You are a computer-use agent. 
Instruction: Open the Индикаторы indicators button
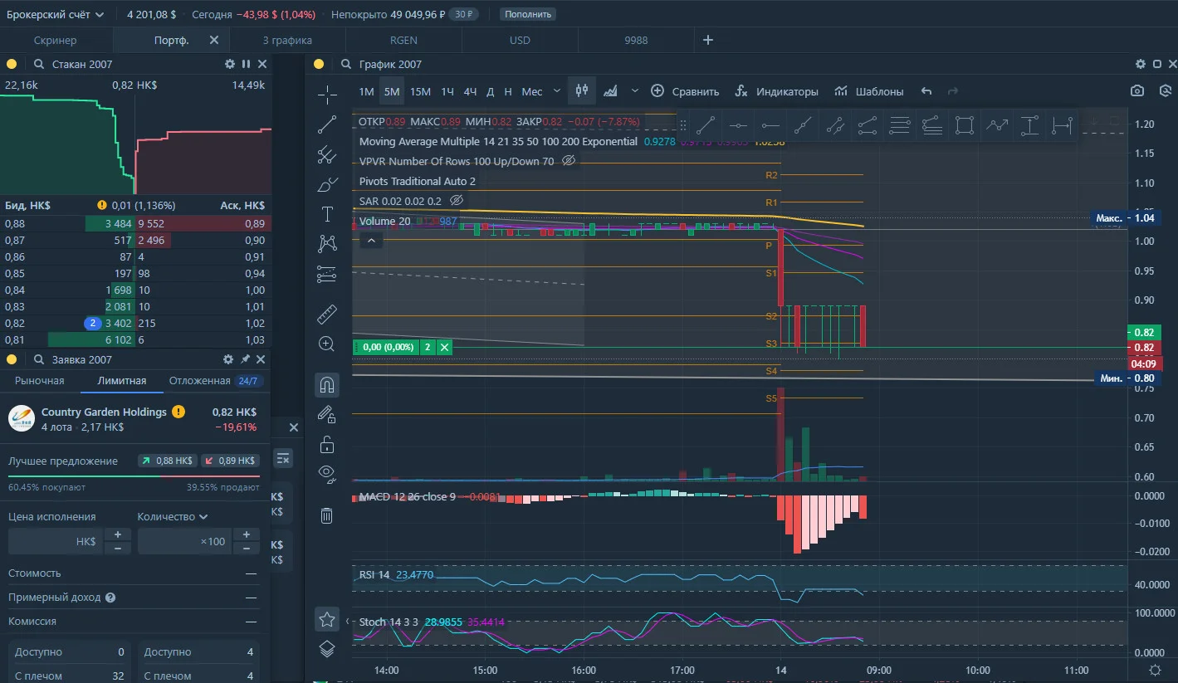point(776,91)
